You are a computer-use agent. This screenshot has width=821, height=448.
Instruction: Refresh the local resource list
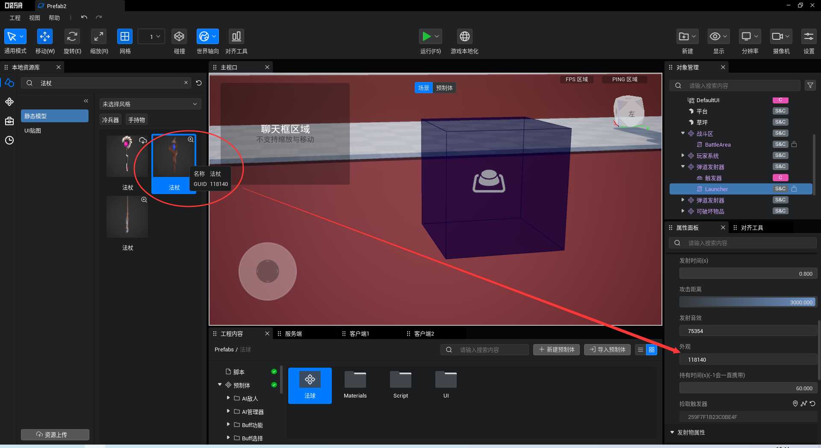click(x=199, y=83)
